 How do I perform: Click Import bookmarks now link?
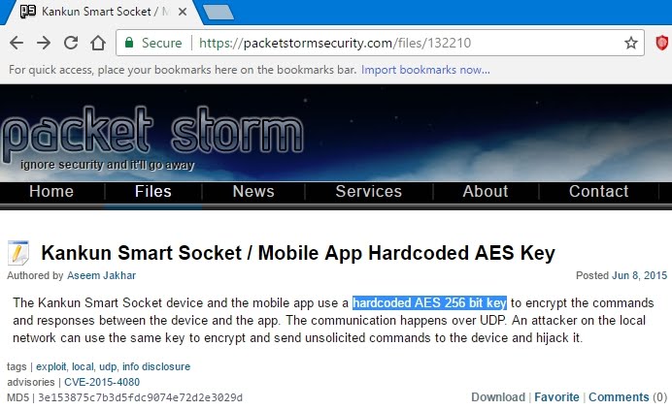(425, 70)
